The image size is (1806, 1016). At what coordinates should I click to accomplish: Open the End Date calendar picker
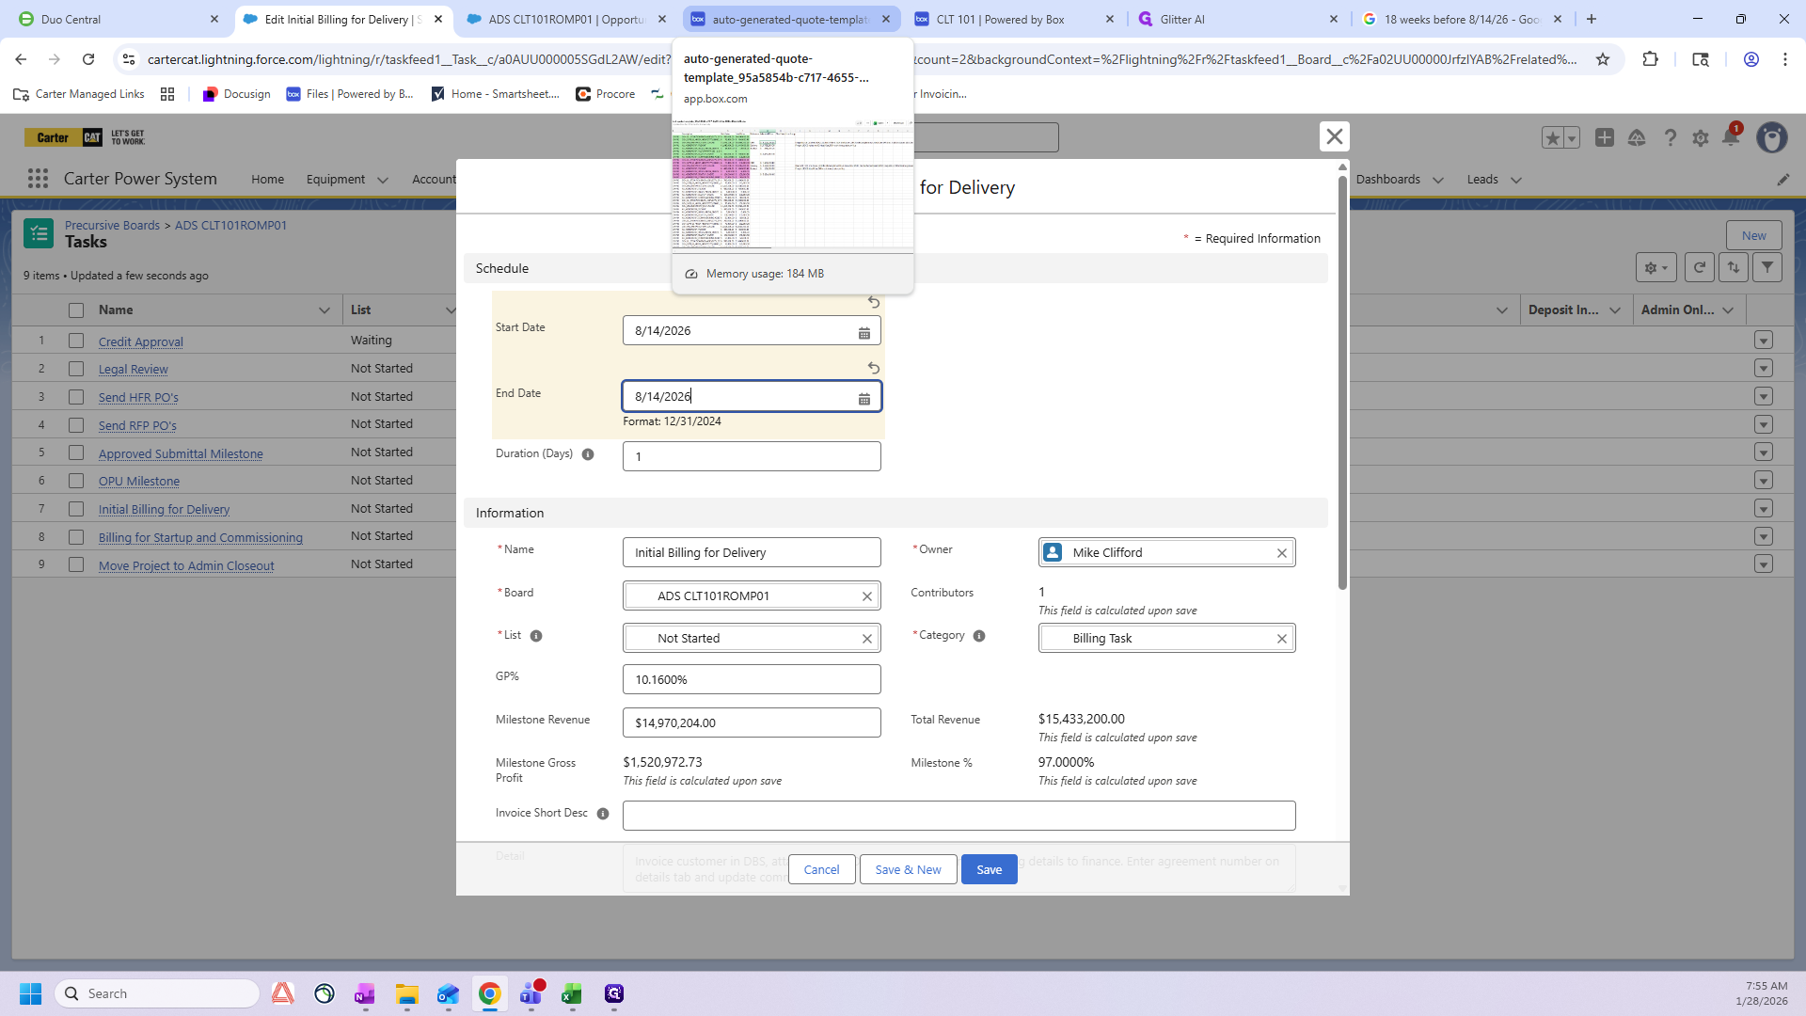pyautogui.click(x=863, y=399)
